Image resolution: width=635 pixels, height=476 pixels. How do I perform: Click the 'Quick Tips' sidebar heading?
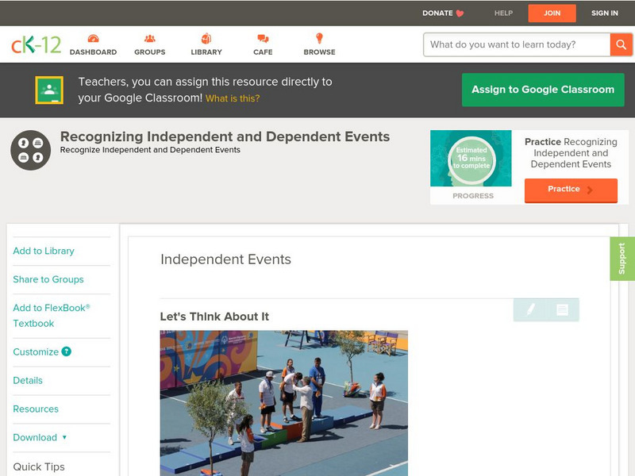coord(39,466)
